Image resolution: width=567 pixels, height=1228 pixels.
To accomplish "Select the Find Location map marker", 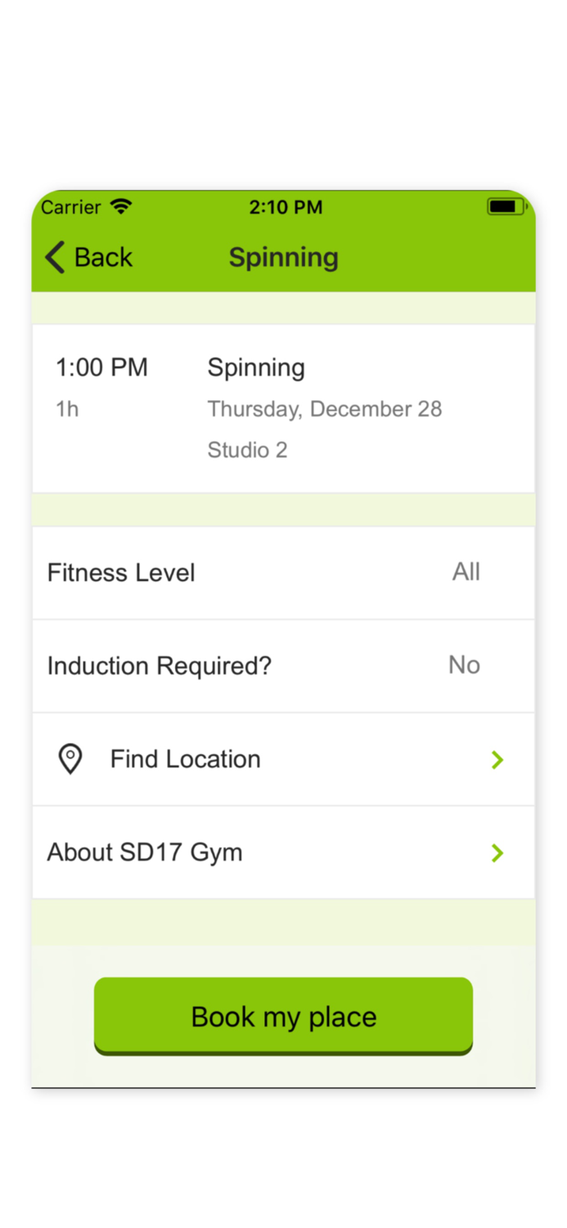I will 70,759.
